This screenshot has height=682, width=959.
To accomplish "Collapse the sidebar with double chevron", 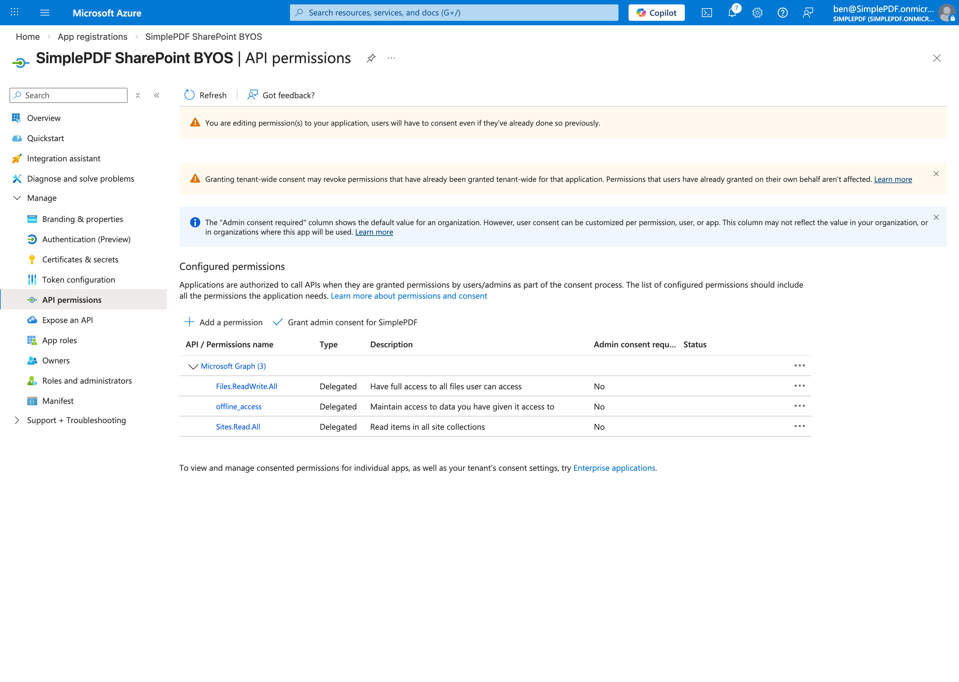I will (157, 95).
